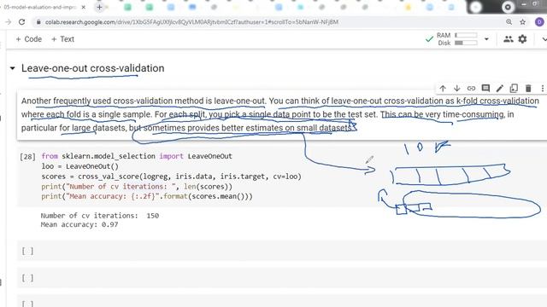Click the 'loo = LeaveOneOut()' code line
The width and height of the screenshot is (547, 307).
[x=79, y=166]
